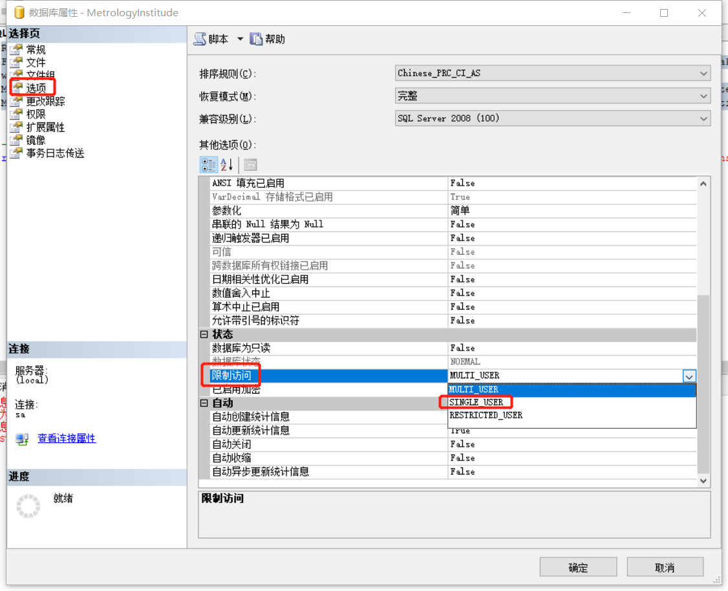This screenshot has height=591, width=728.
Task: Open the 排序规则 collation dropdown
Action: coord(702,72)
